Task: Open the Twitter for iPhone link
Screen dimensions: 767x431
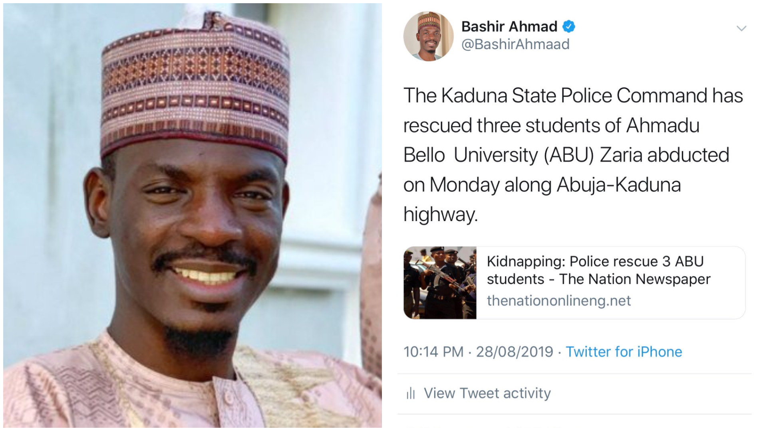Action: 624,352
